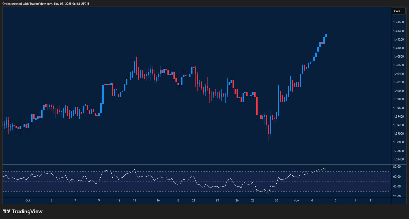Click the 60.00 RSI scale label

[x=397, y=177]
